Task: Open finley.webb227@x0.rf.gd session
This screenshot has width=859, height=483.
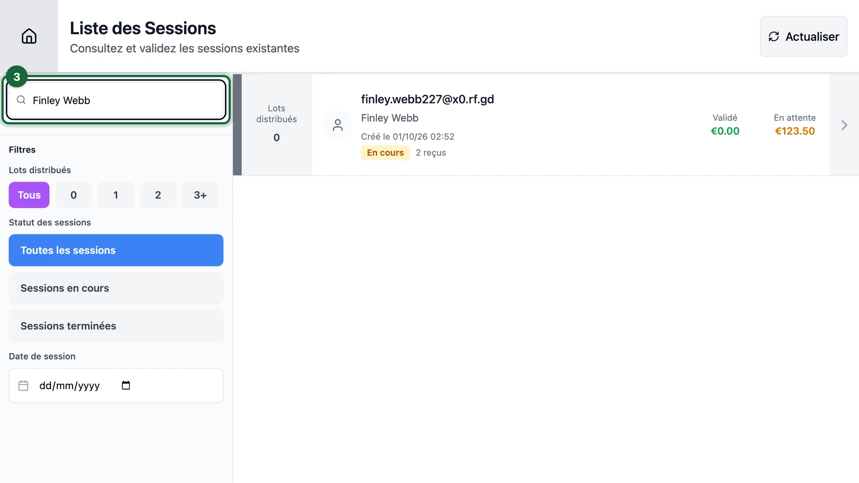Action: coord(427,99)
